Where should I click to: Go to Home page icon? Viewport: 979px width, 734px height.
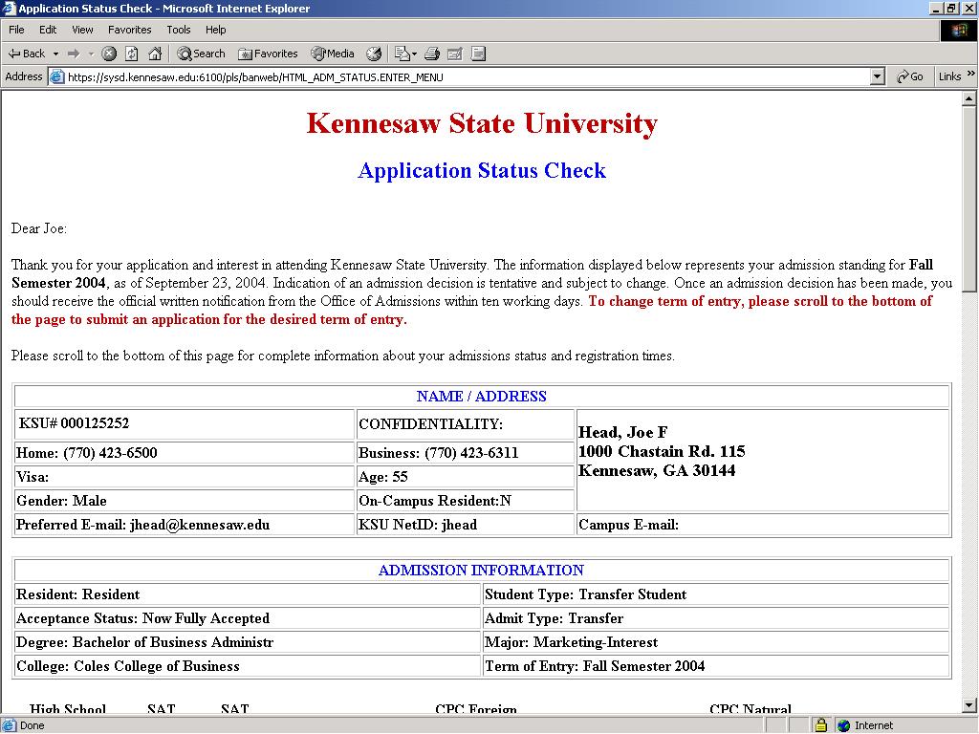click(155, 54)
